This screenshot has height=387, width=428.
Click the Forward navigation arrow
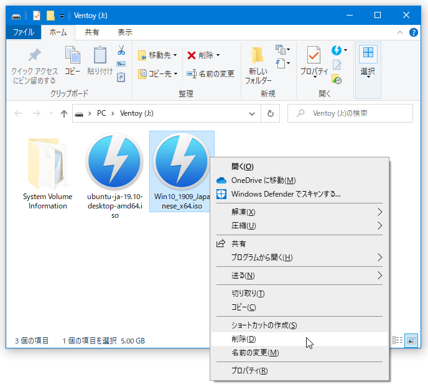[36, 113]
